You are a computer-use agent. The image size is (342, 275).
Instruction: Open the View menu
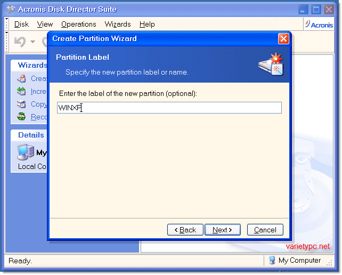click(x=45, y=24)
